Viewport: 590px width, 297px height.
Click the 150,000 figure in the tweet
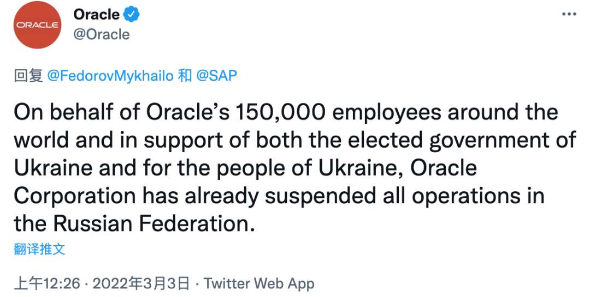280,112
